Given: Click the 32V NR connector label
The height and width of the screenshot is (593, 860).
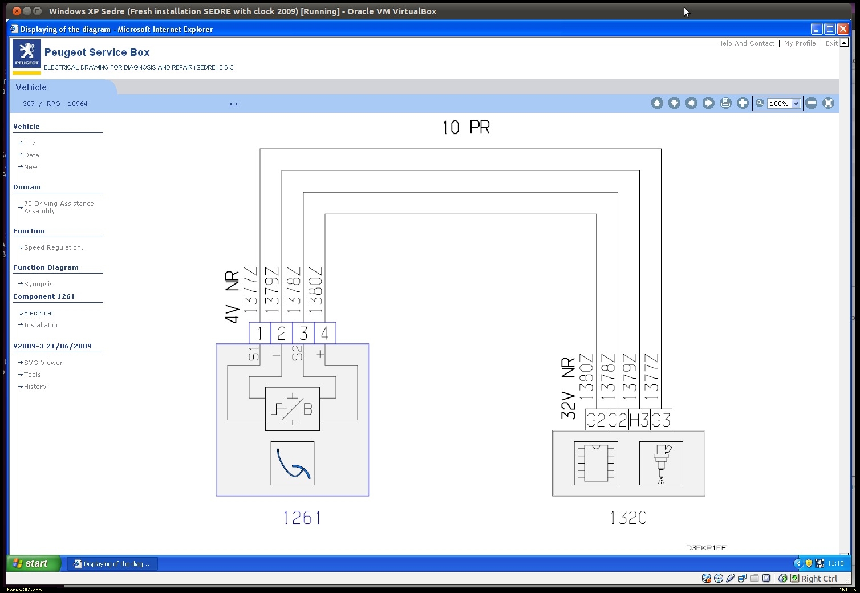Looking at the screenshot, I should [x=568, y=388].
